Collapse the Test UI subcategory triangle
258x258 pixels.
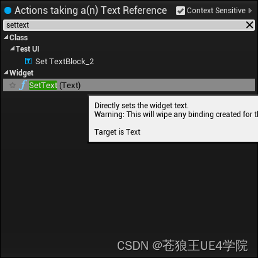[x=13, y=48]
